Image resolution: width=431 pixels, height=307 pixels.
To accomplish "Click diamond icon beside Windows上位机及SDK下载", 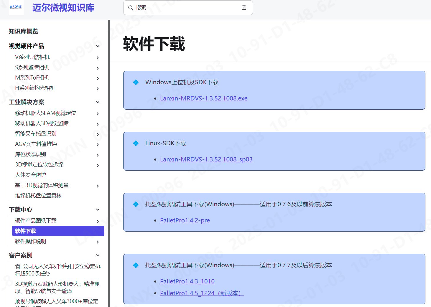I will [x=136, y=82].
